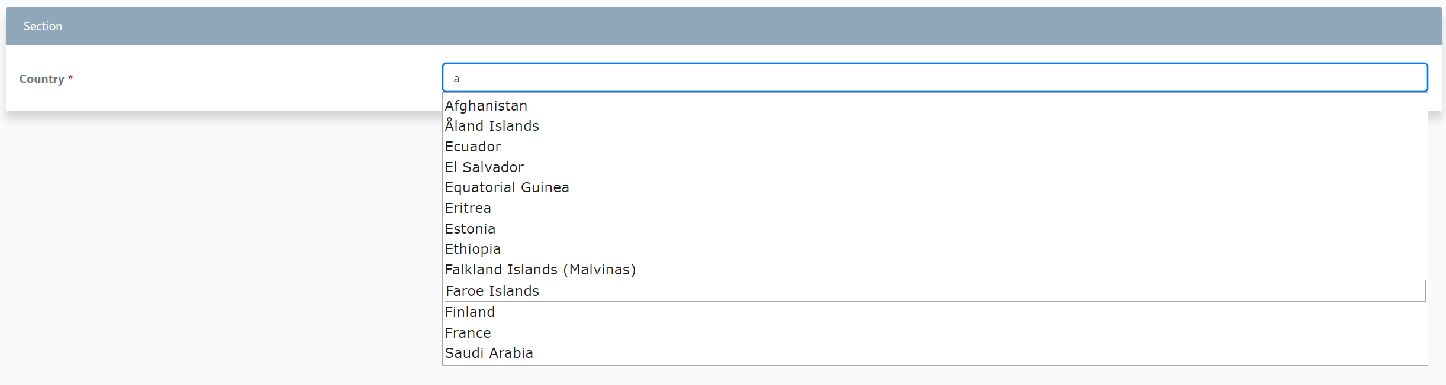Click the red required asterisk beside Country
Viewport: 1446px width, 385px height.
pyautogui.click(x=70, y=78)
